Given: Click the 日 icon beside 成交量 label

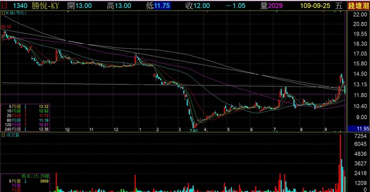Looking at the screenshot, I should (3, 135).
